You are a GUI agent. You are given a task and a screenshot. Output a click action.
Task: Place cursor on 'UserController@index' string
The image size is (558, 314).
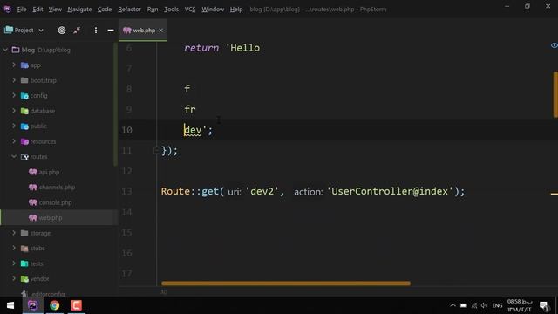(x=390, y=191)
